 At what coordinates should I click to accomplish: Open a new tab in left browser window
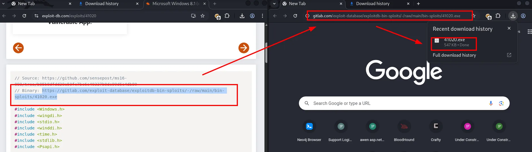coord(215,4)
